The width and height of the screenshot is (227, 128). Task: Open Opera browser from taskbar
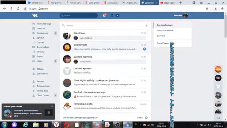(67, 125)
